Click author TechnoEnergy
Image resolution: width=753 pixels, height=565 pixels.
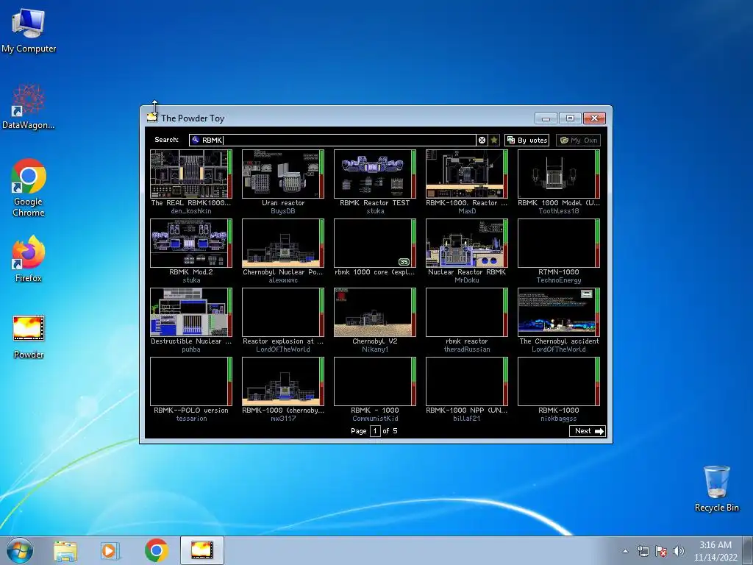[559, 280]
